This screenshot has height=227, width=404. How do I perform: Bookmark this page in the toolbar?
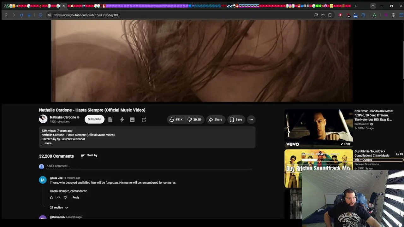(330, 15)
